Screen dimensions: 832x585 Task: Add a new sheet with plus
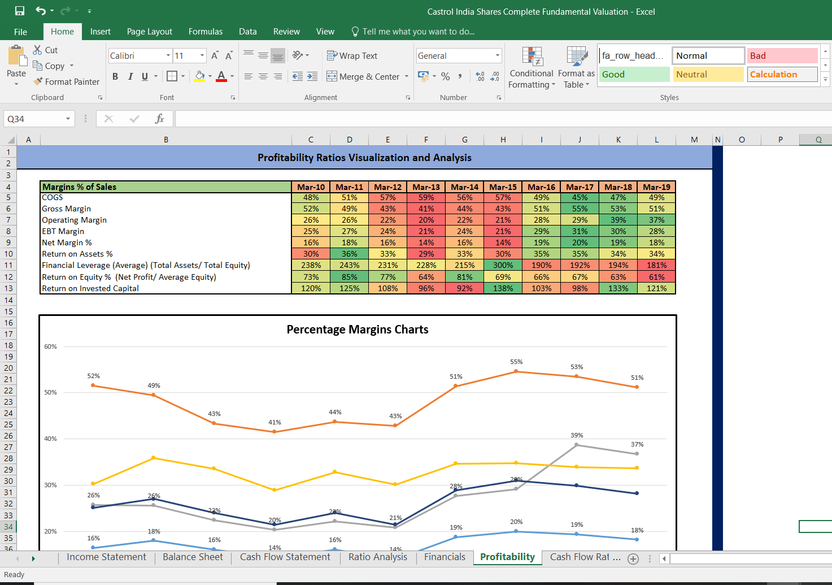633,558
